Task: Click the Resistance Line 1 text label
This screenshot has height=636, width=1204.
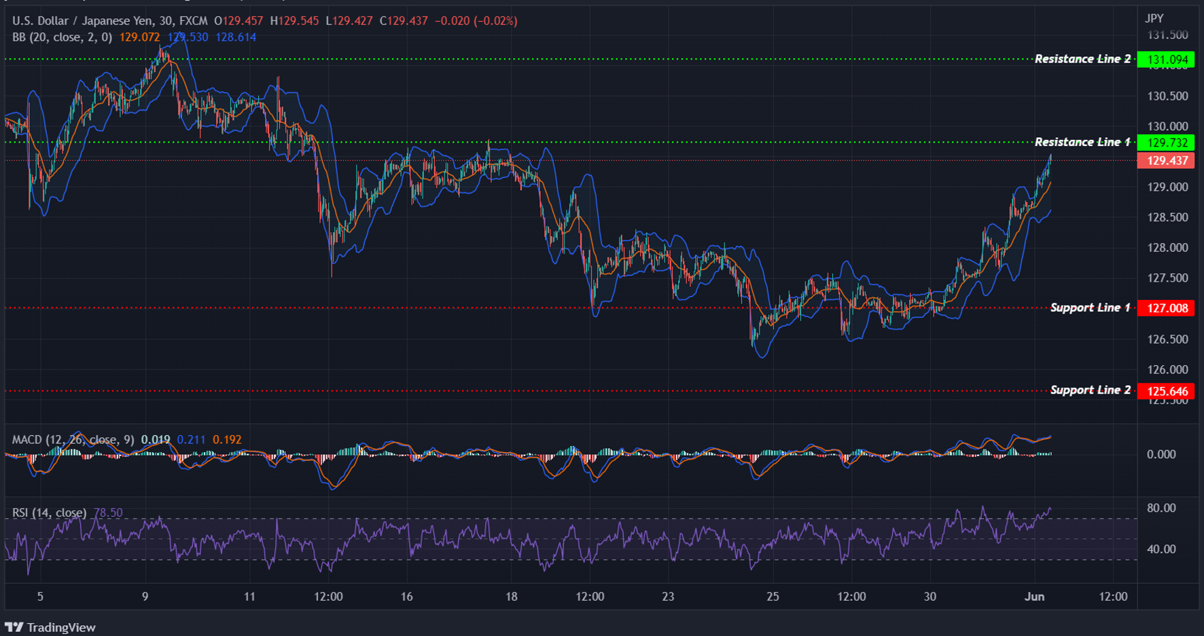Action: [x=1082, y=142]
